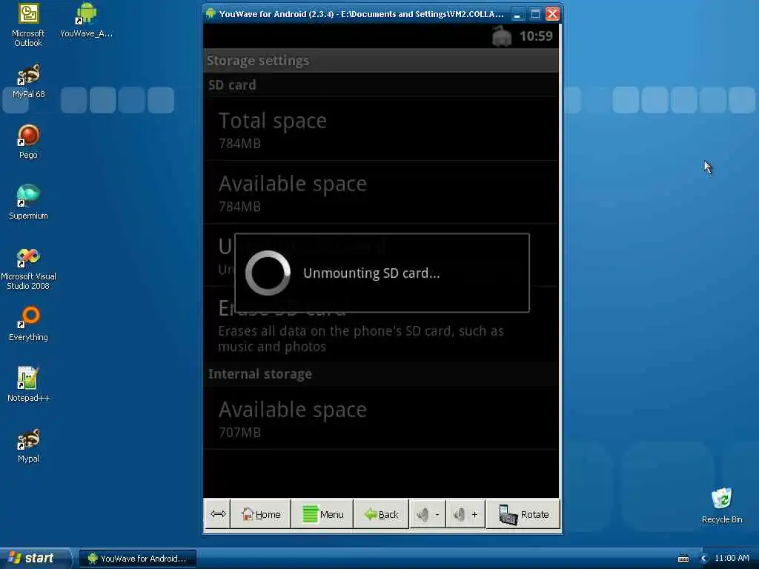This screenshot has width=759, height=569.
Task: Click the Total space 784MB entry
Action: pyautogui.click(x=381, y=129)
